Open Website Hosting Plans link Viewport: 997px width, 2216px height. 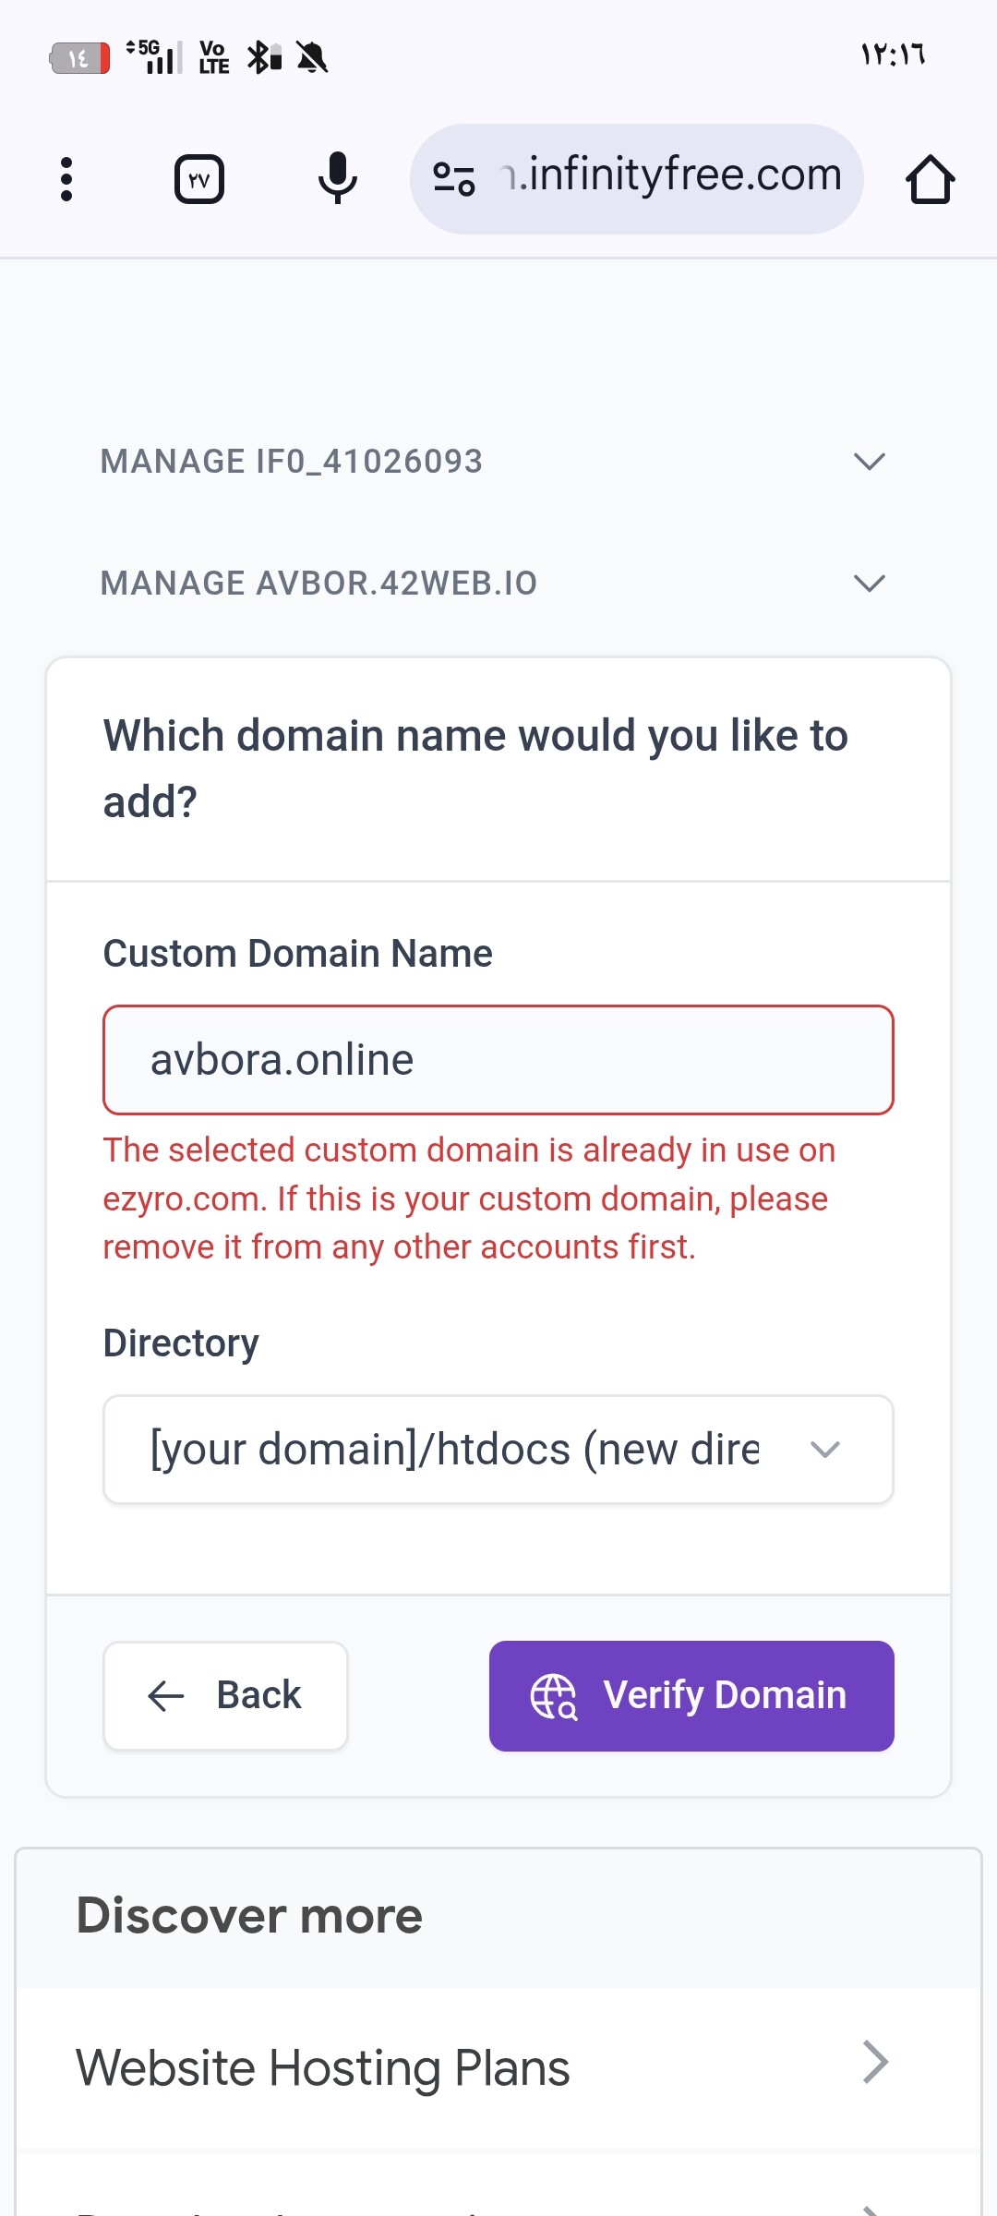(x=323, y=2068)
